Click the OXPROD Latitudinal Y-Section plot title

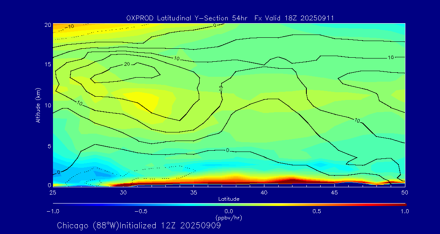point(230,17)
